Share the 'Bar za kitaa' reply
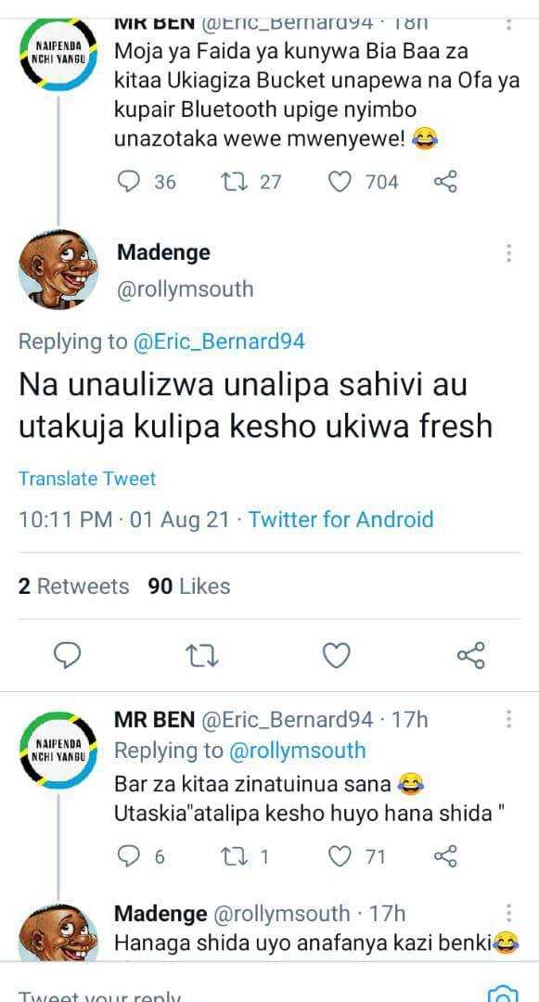 point(445,856)
